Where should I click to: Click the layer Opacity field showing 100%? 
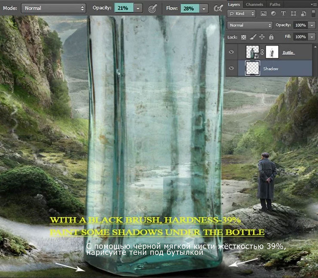point(300,25)
